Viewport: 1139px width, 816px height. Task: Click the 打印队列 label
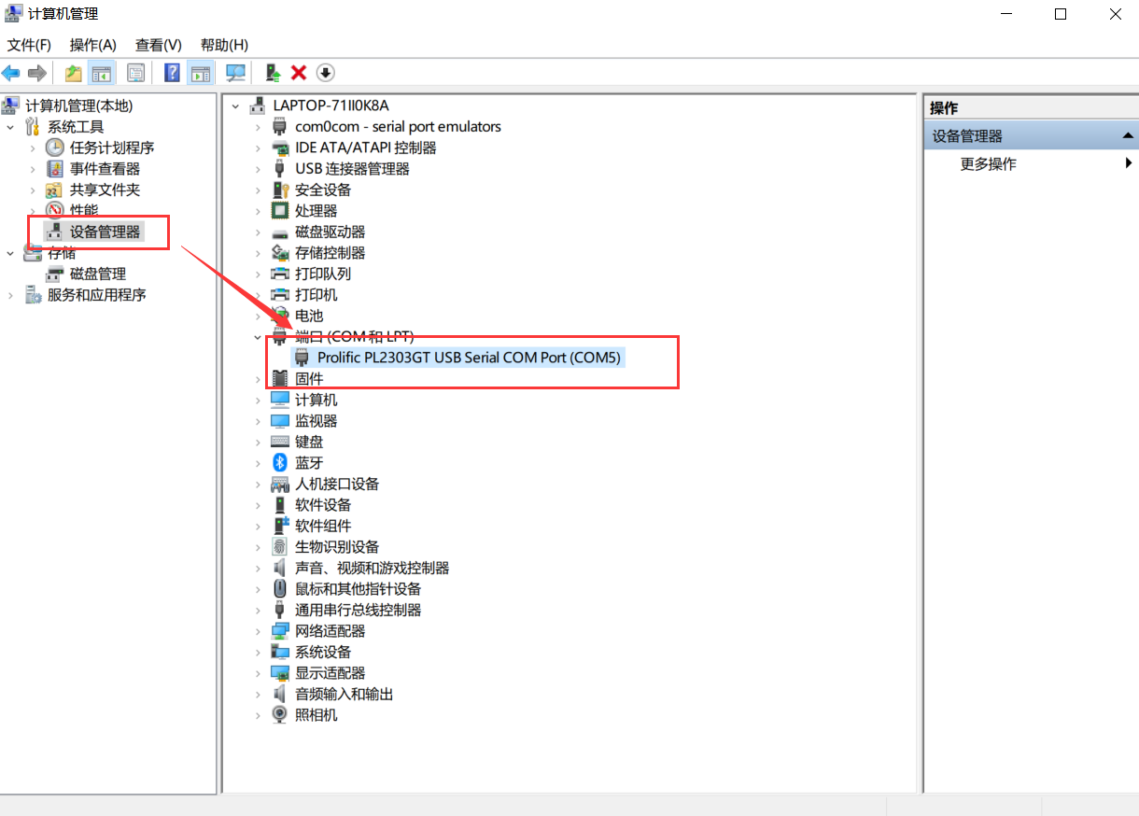(323, 274)
